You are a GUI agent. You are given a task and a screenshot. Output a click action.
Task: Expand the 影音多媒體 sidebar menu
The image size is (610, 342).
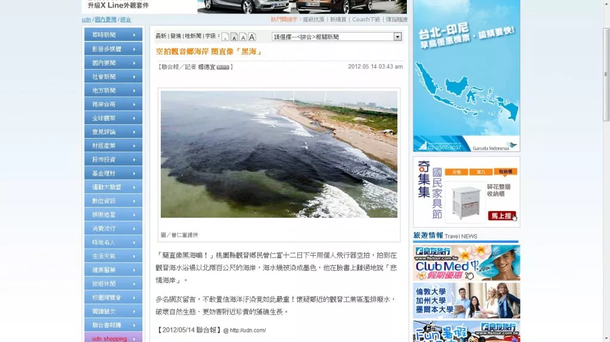click(x=113, y=49)
